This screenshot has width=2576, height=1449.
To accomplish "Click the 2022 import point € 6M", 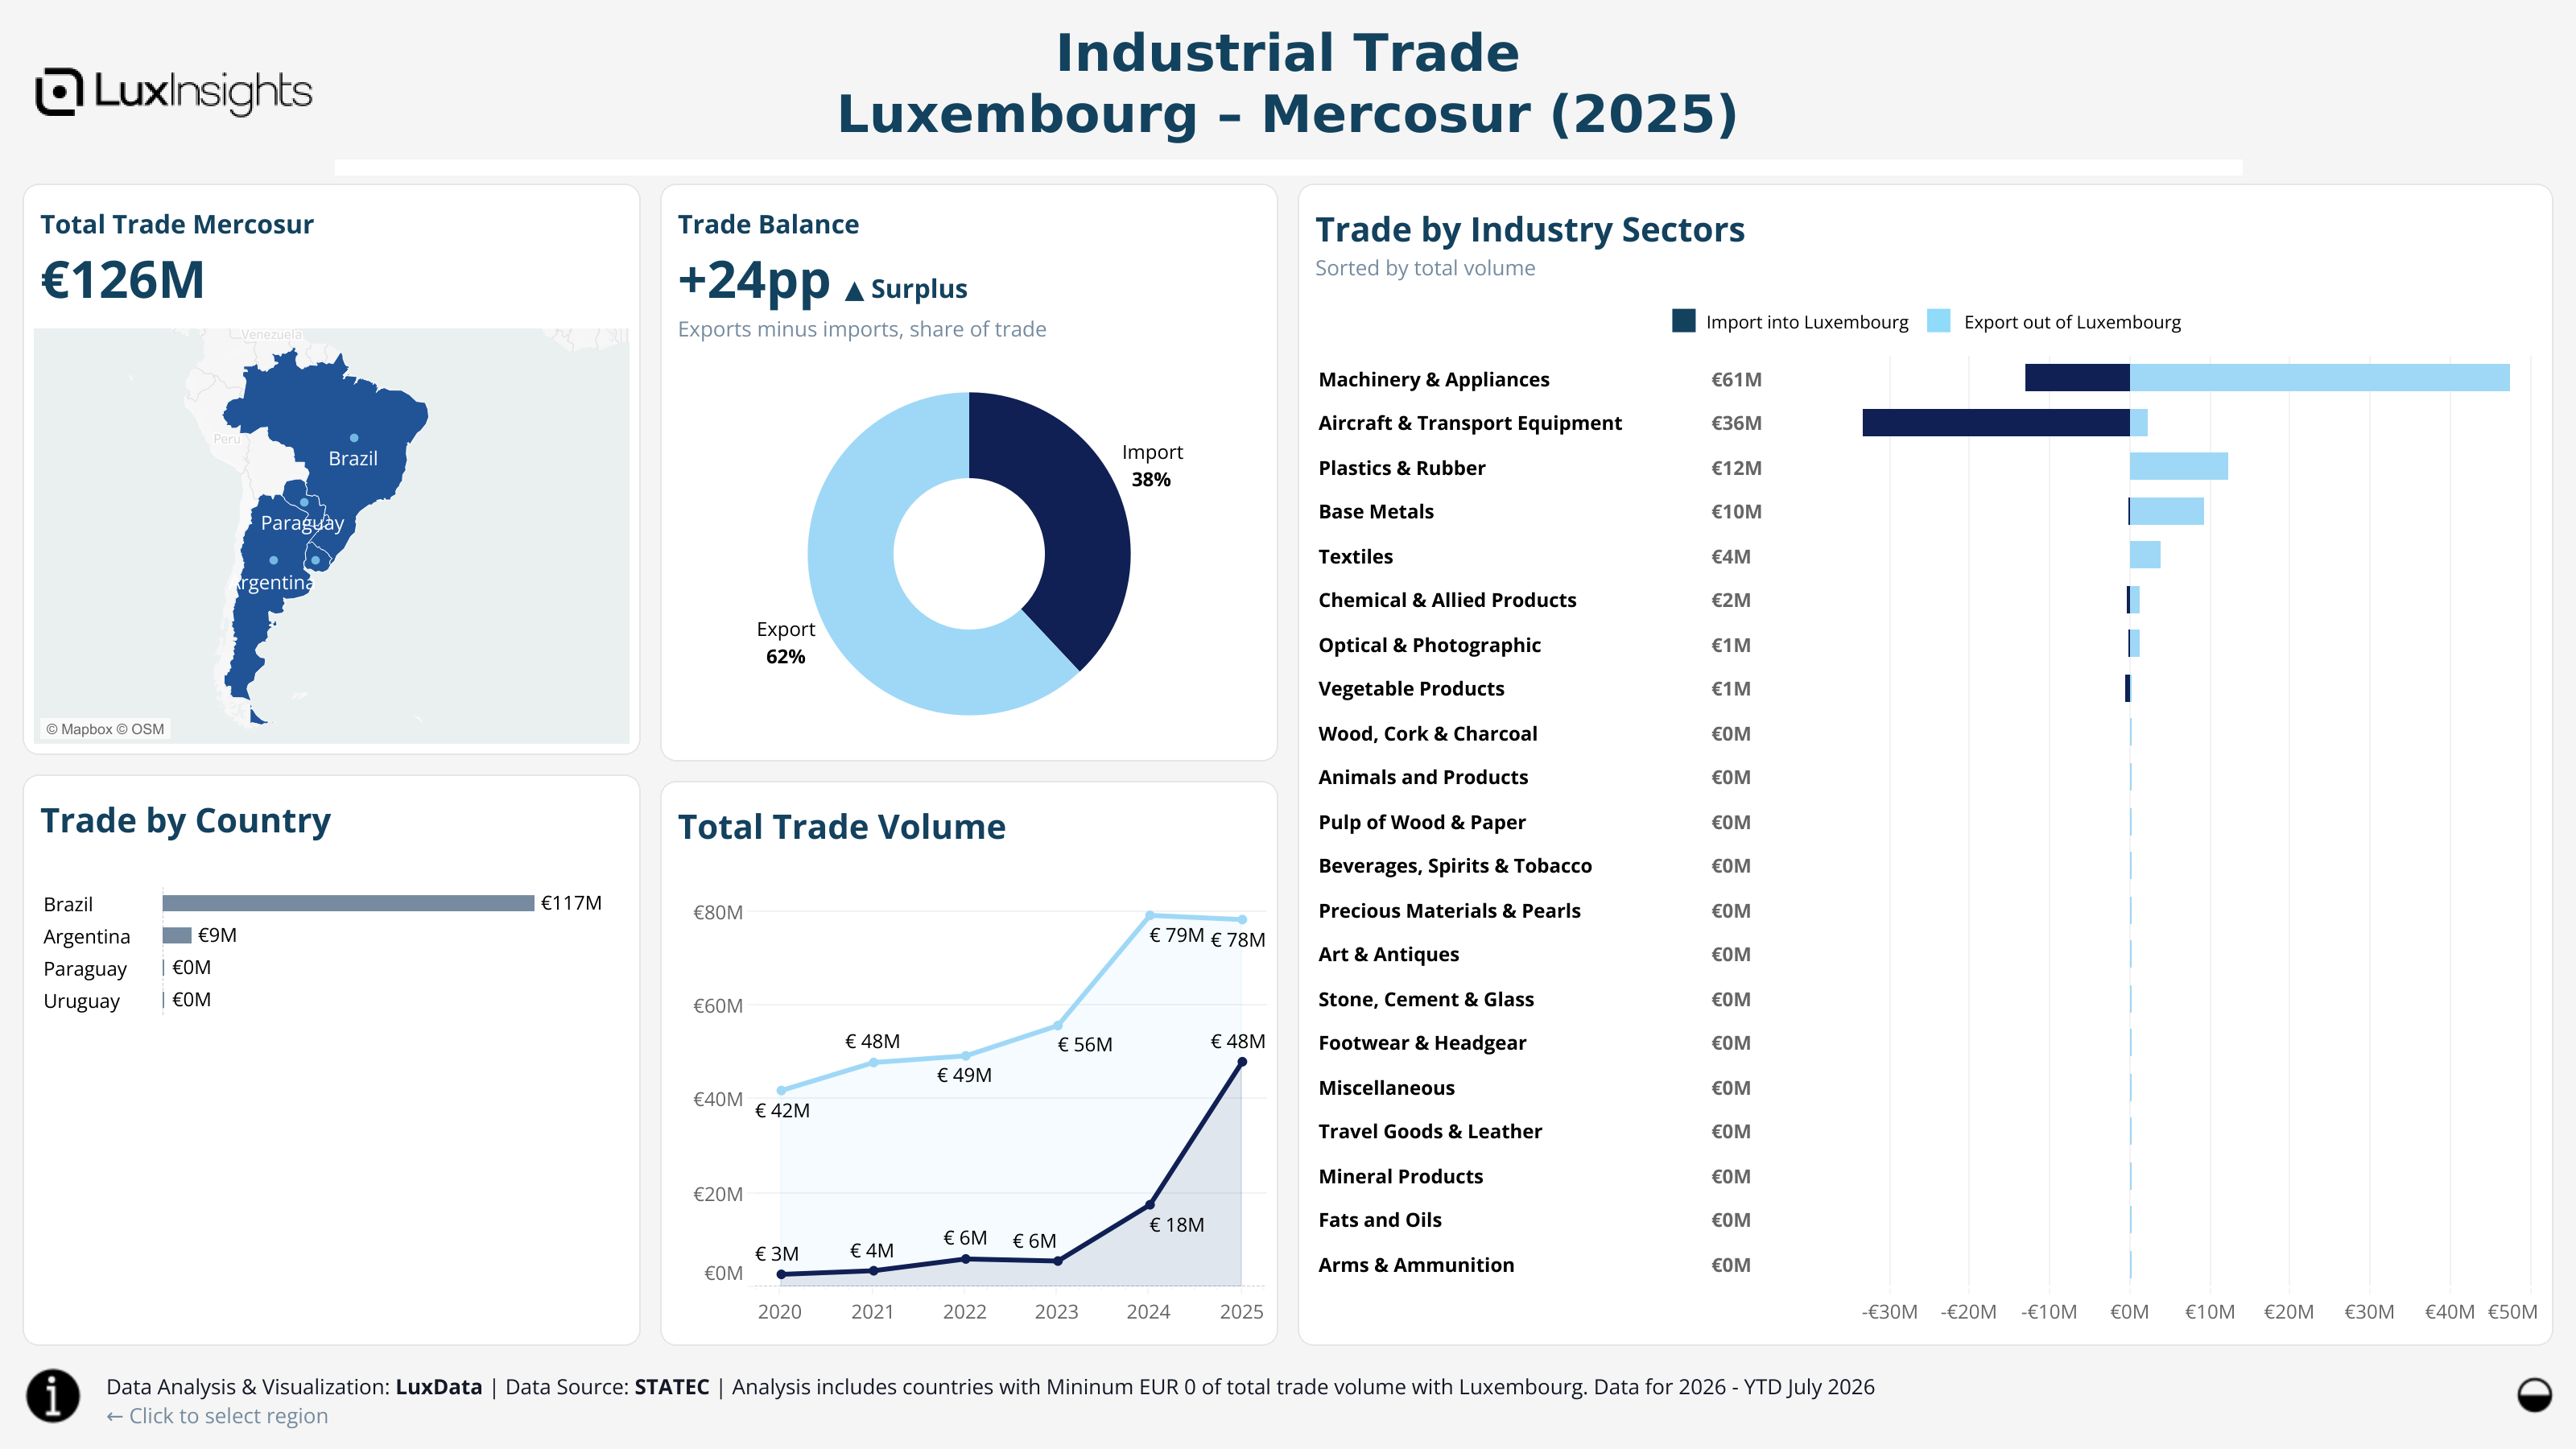I will [x=965, y=1259].
